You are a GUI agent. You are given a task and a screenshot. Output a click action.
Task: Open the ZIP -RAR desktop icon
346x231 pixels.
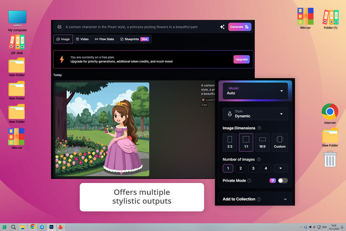17,45
